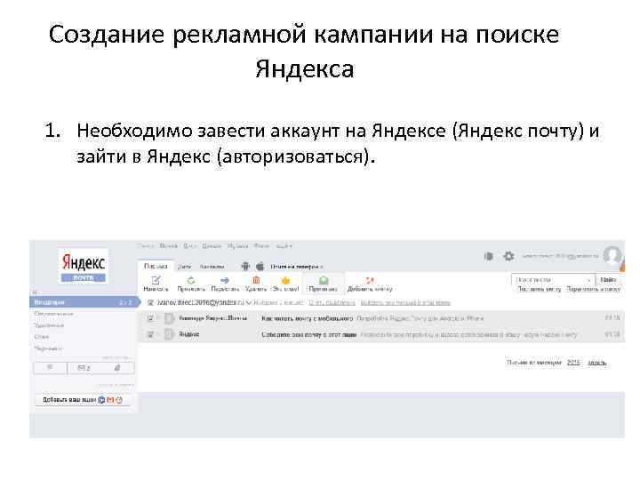Viewport: 640px width, 480px height.
Task: Click the Apple logo icon
Action: 260,266
